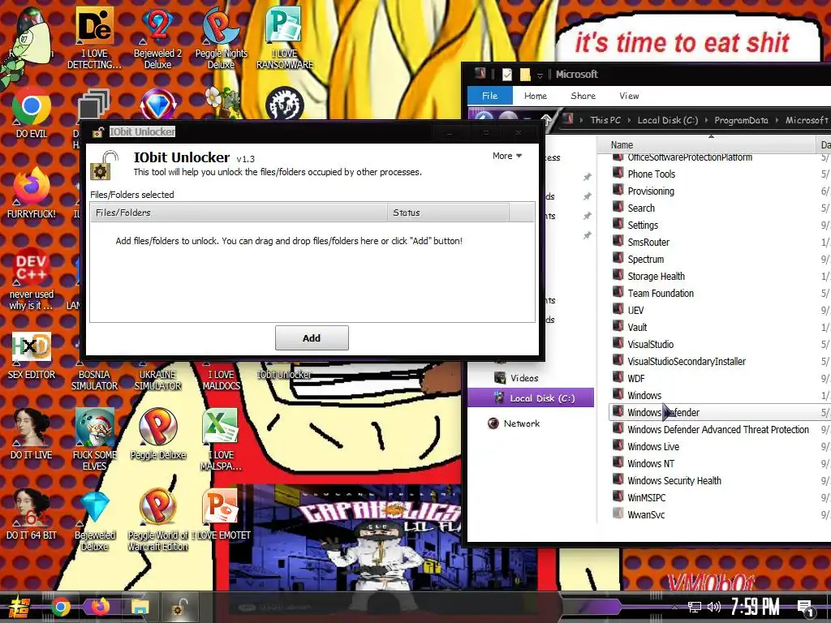Open the Peggle Deluxe desktop icon
Image resolution: width=831 pixels, height=623 pixels.
pos(158,435)
